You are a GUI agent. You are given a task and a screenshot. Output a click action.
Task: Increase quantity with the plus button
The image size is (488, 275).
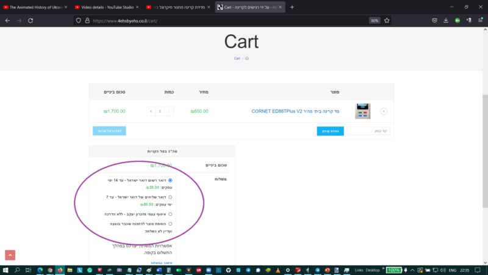[151, 111]
